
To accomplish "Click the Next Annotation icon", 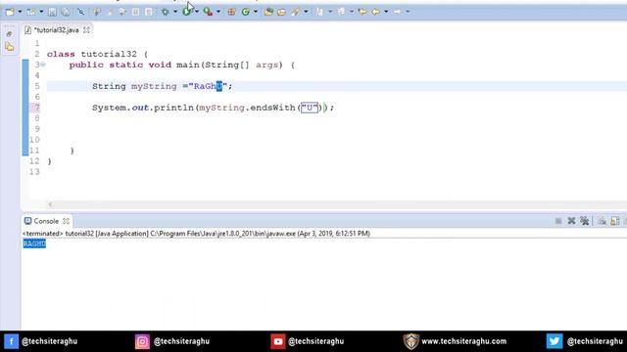I will pyautogui.click(x=319, y=12).
